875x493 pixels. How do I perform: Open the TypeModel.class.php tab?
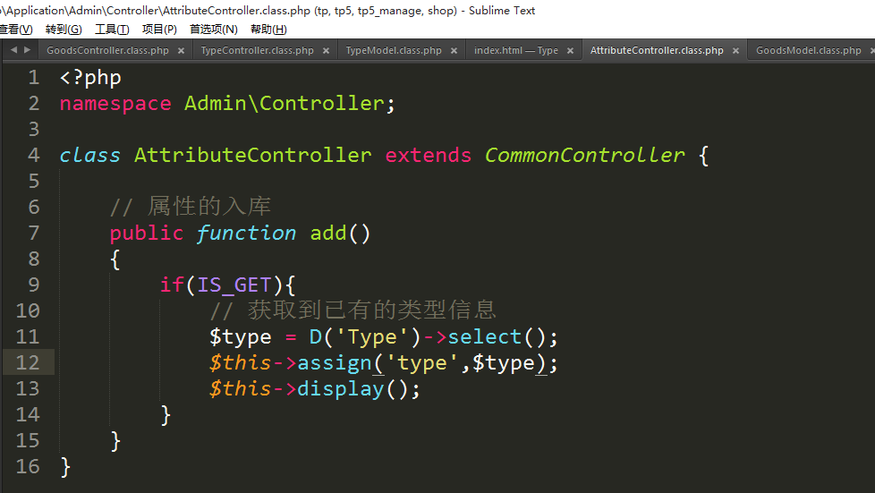point(394,51)
